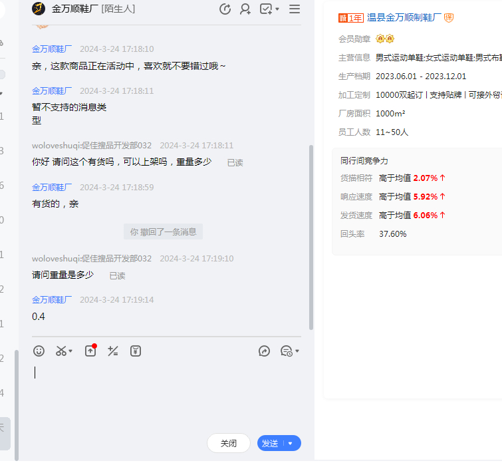The height and width of the screenshot is (469, 502).
Task: Click the share arrow circle icon
Action: click(x=264, y=351)
